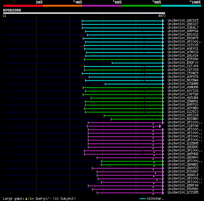Select the UniRef100_Q6PHD8 label
The image size is (204, 201).
(183, 154)
